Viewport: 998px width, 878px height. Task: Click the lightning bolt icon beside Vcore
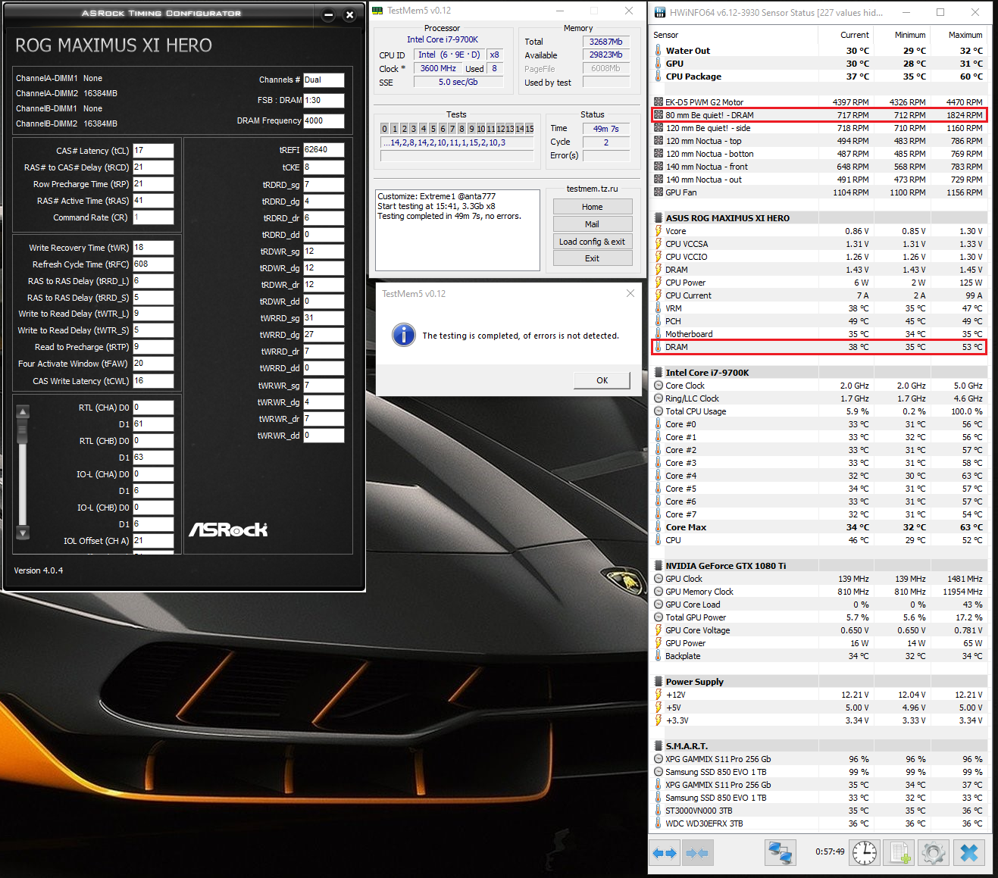[659, 231]
